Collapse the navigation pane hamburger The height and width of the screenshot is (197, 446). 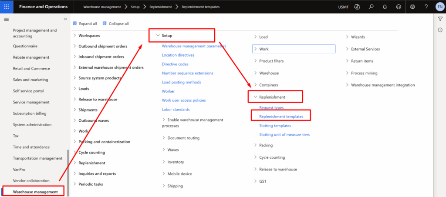[6, 20]
